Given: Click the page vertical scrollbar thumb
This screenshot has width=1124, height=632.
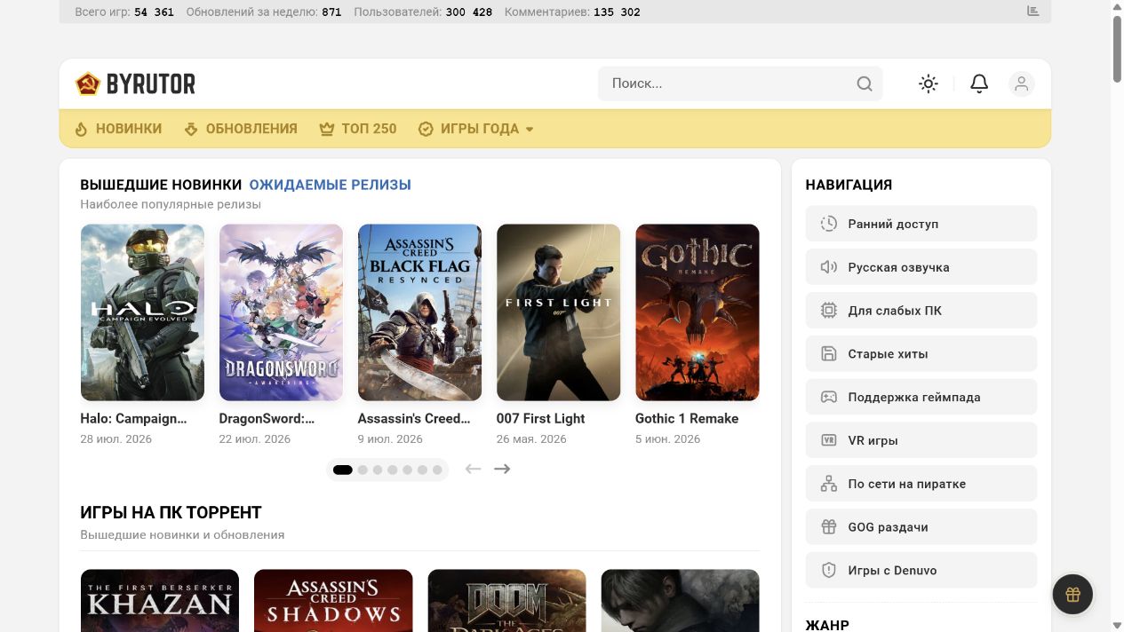Looking at the screenshot, I should point(1117,49).
